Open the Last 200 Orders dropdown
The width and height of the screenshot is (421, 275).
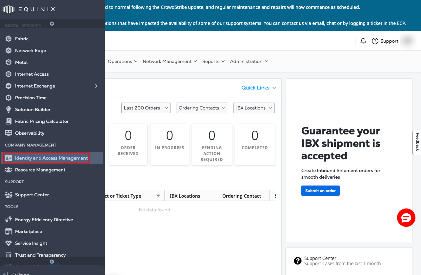pyautogui.click(x=146, y=108)
